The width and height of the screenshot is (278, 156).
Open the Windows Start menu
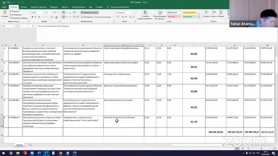[x=3, y=153]
